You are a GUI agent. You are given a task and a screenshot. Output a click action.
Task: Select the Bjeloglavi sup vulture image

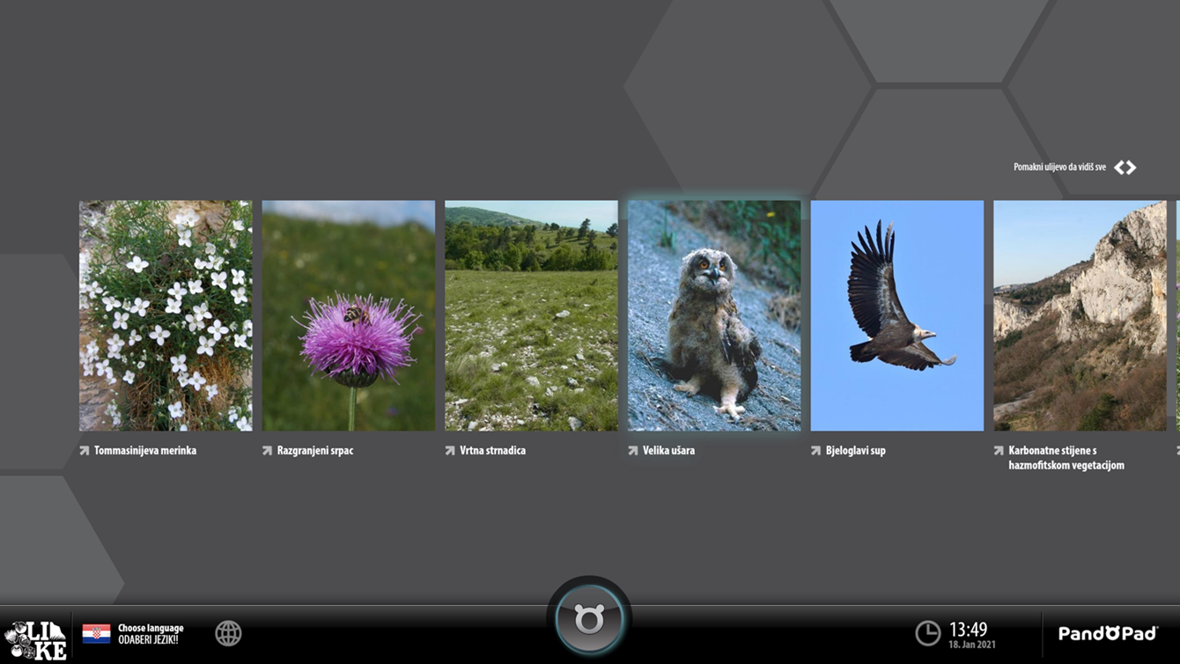(x=897, y=315)
